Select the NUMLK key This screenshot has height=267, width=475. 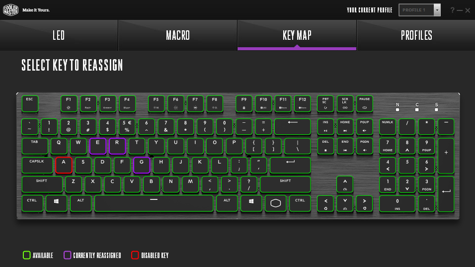point(388,126)
